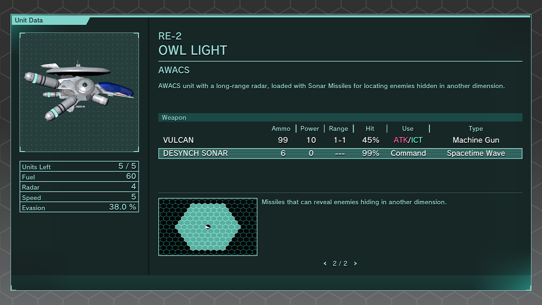Select the DESYNCH SONAR weapon row
Image resolution: width=542 pixels, height=305 pixels.
tap(340, 153)
